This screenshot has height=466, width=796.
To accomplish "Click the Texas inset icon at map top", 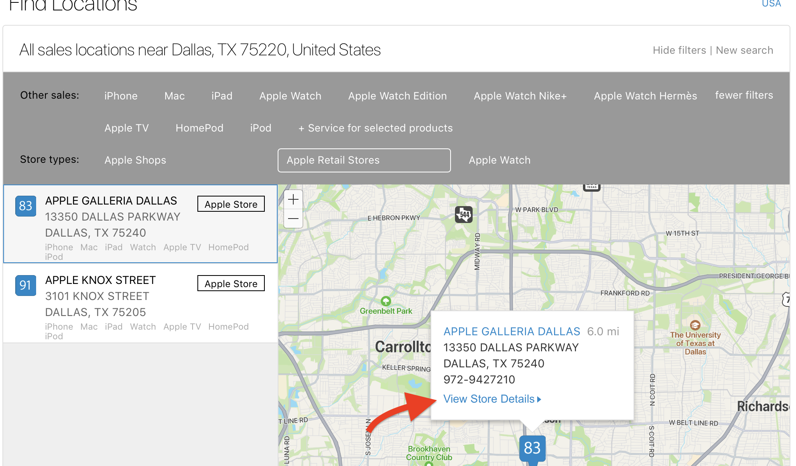I will click(591, 186).
